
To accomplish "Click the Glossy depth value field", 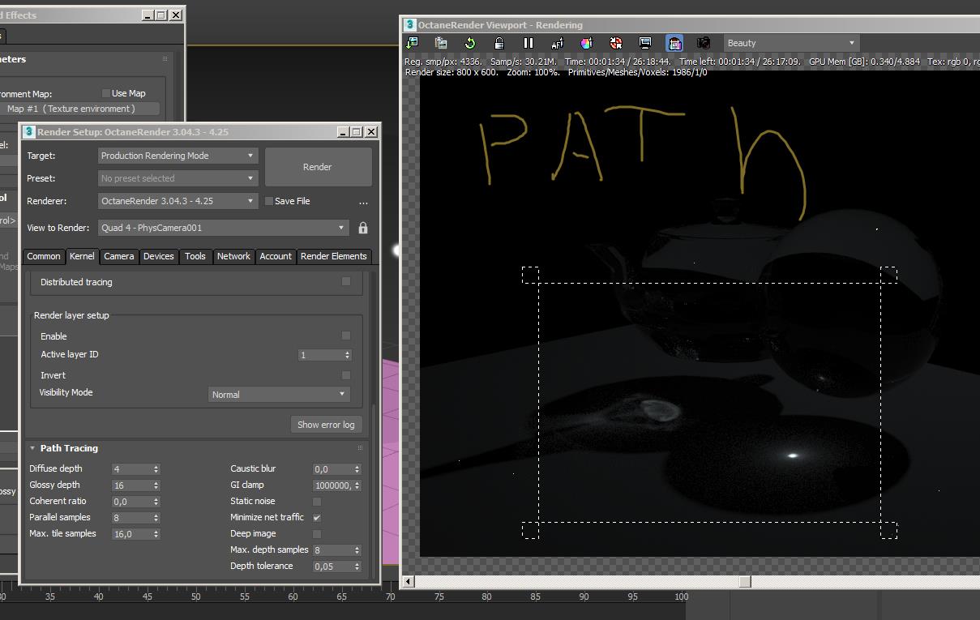I will pos(131,485).
